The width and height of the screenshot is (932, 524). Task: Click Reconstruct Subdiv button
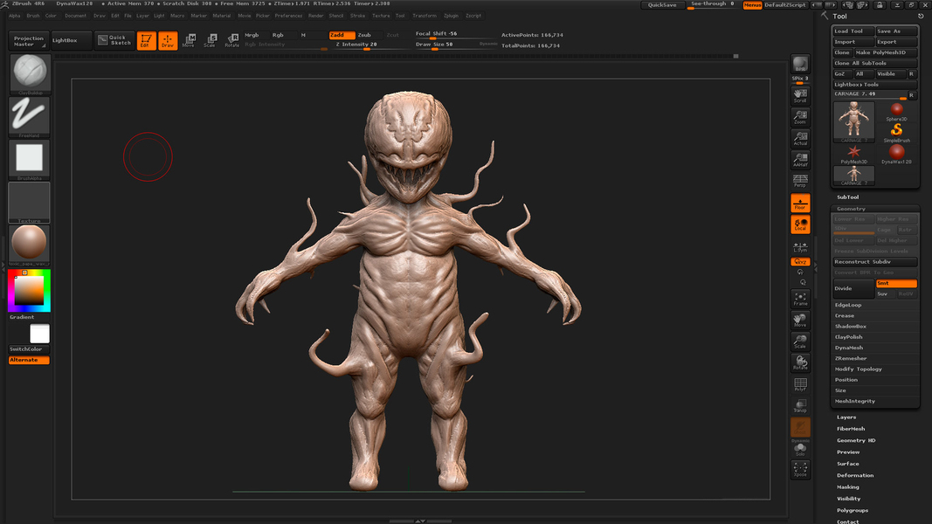pos(874,262)
